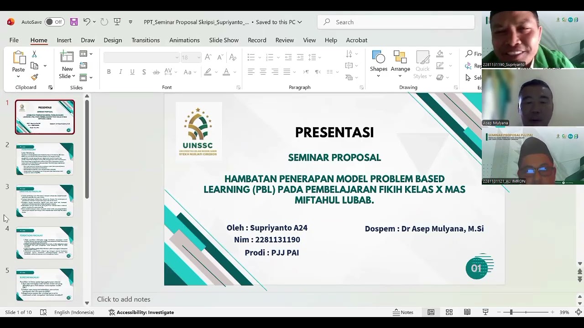584x328 pixels.
Task: Click Clear All Formatting icon
Action: 233,57
